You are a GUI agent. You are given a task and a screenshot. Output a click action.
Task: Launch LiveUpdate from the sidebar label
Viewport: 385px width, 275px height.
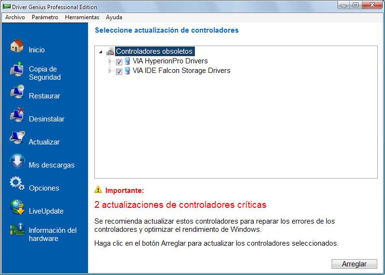coord(46,211)
